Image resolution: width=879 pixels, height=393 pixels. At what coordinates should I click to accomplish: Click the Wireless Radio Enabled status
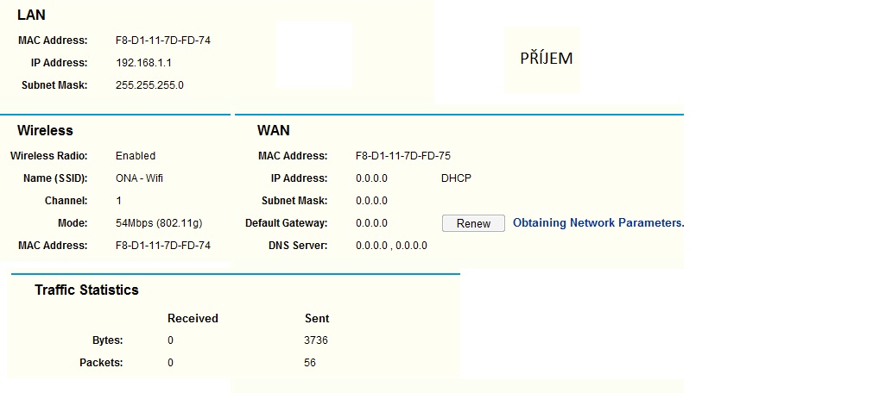click(136, 156)
